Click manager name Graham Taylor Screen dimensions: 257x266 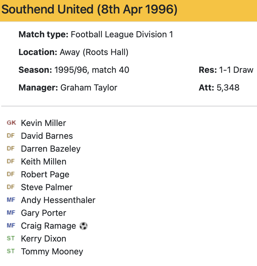pyautogui.click(x=89, y=88)
